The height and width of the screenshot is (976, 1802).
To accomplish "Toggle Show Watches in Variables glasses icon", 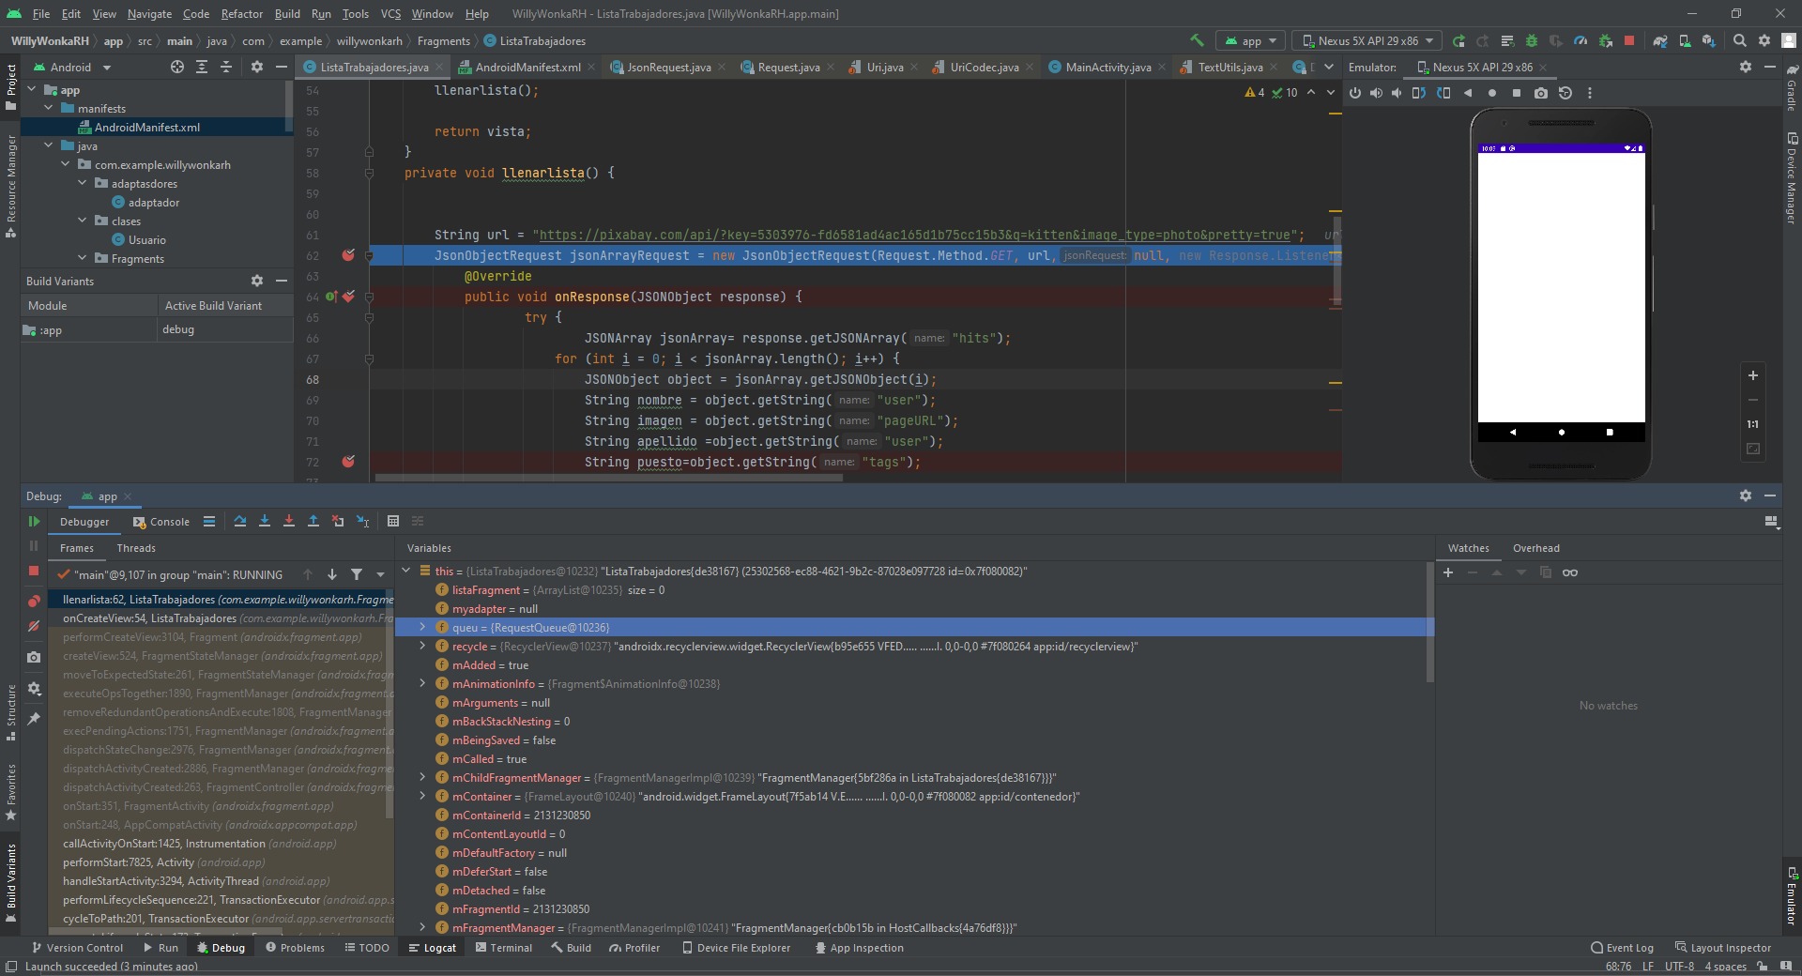I will 1570,572.
